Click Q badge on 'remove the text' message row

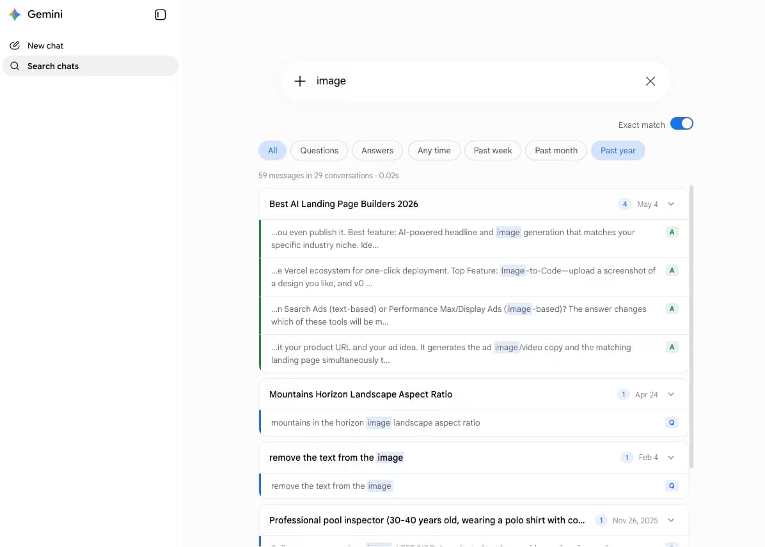pos(672,486)
